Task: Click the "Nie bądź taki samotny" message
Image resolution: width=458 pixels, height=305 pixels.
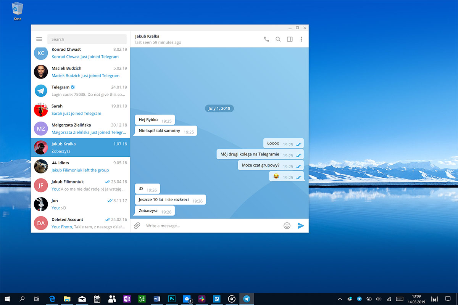Action: [x=166, y=131]
